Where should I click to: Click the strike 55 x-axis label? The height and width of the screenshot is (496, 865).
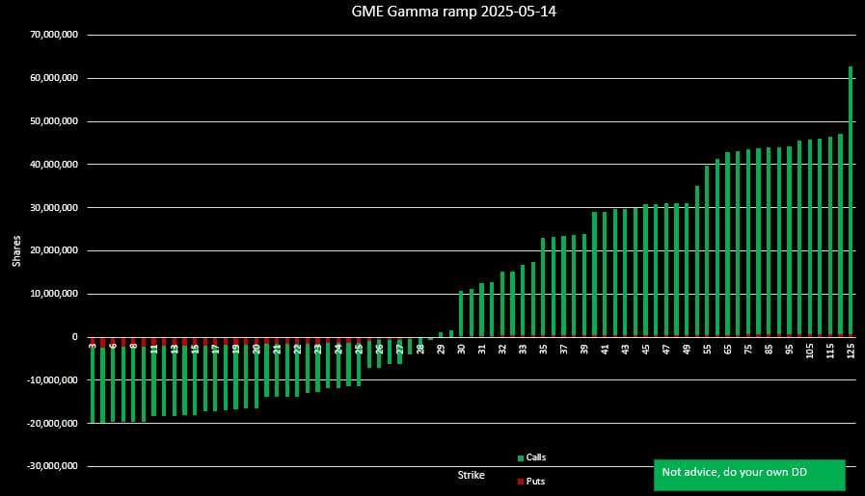tap(707, 350)
